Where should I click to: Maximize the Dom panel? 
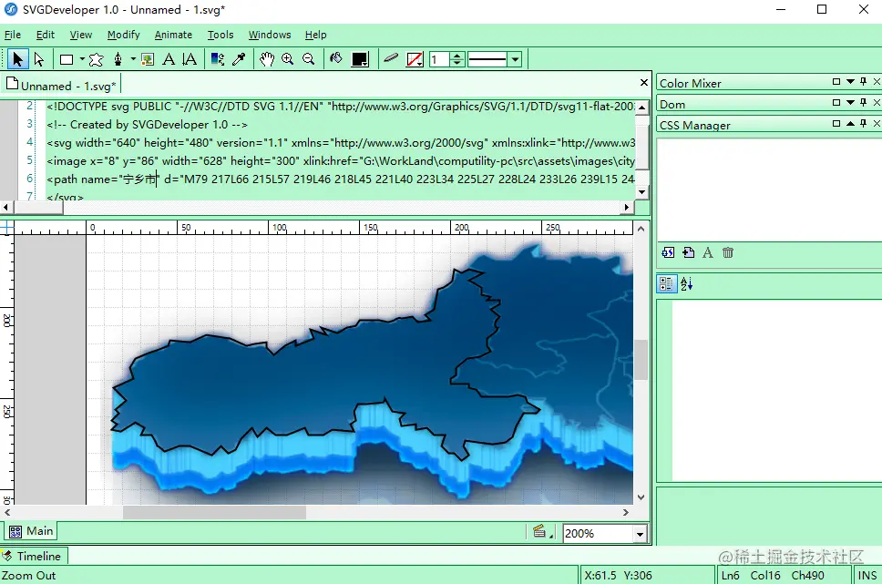(836, 102)
